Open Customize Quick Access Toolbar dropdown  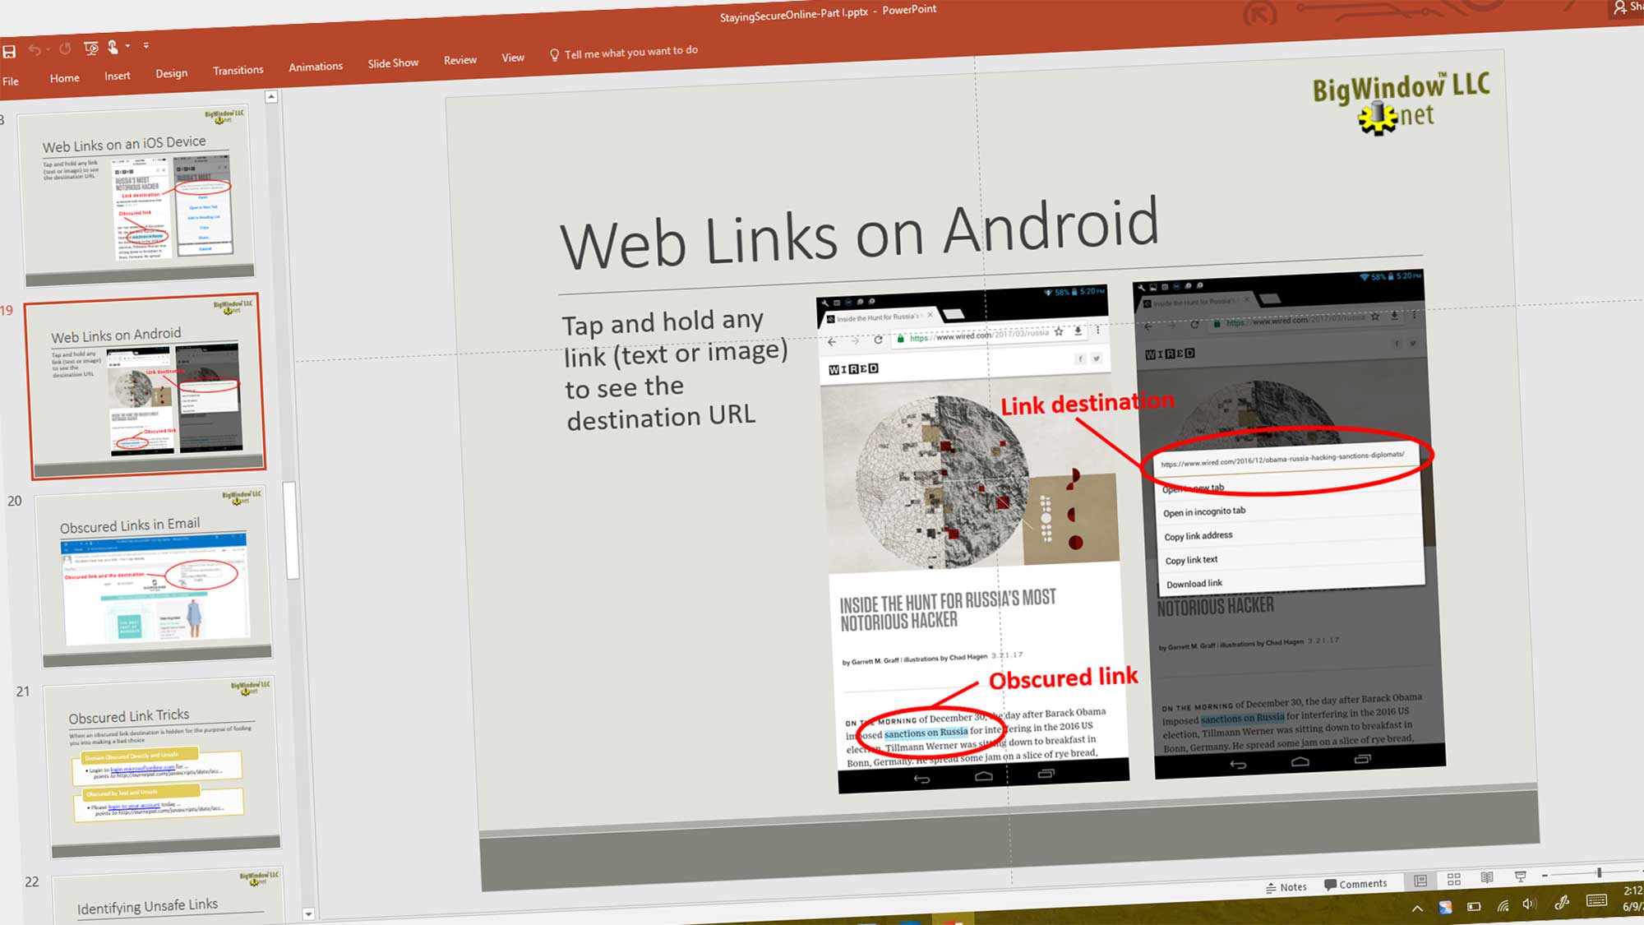146,45
